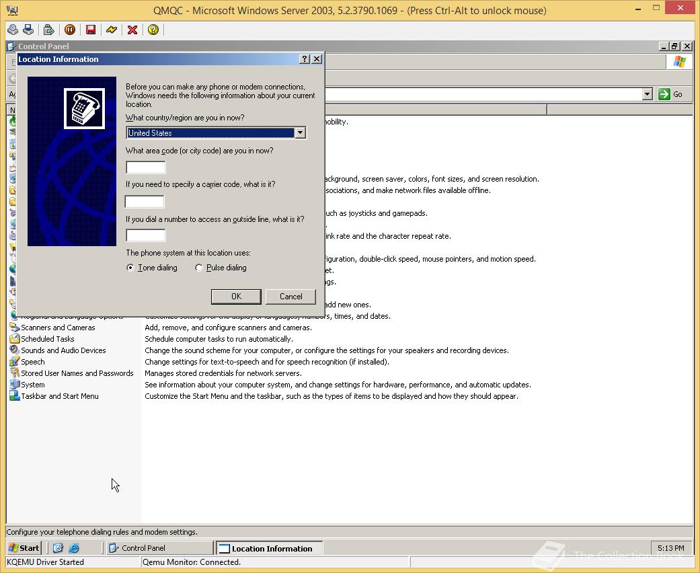This screenshot has height=573, width=700.
Task: Click 'KQEMU Driver Started' status text
Action: 45,562
